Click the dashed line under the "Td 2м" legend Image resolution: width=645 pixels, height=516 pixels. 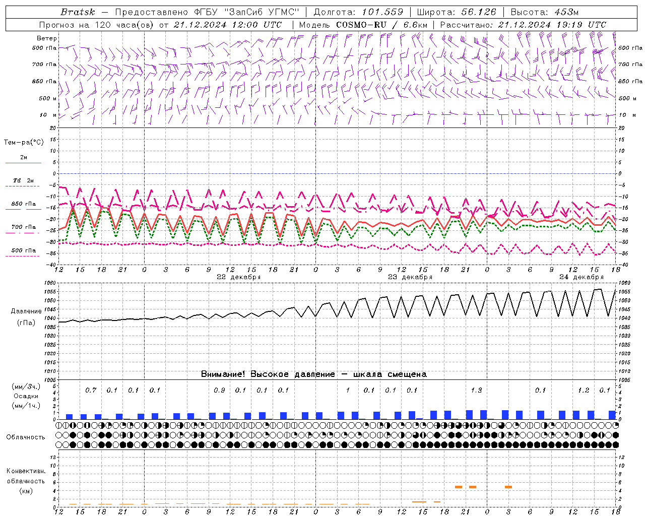click(x=23, y=186)
